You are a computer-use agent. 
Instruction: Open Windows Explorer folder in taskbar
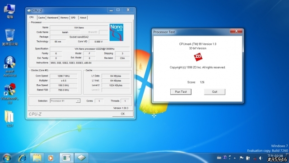click(x=37, y=158)
